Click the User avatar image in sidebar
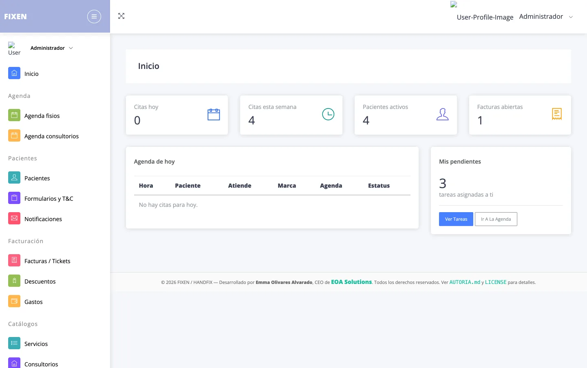Image resolution: width=587 pixels, height=368 pixels. tap(14, 49)
